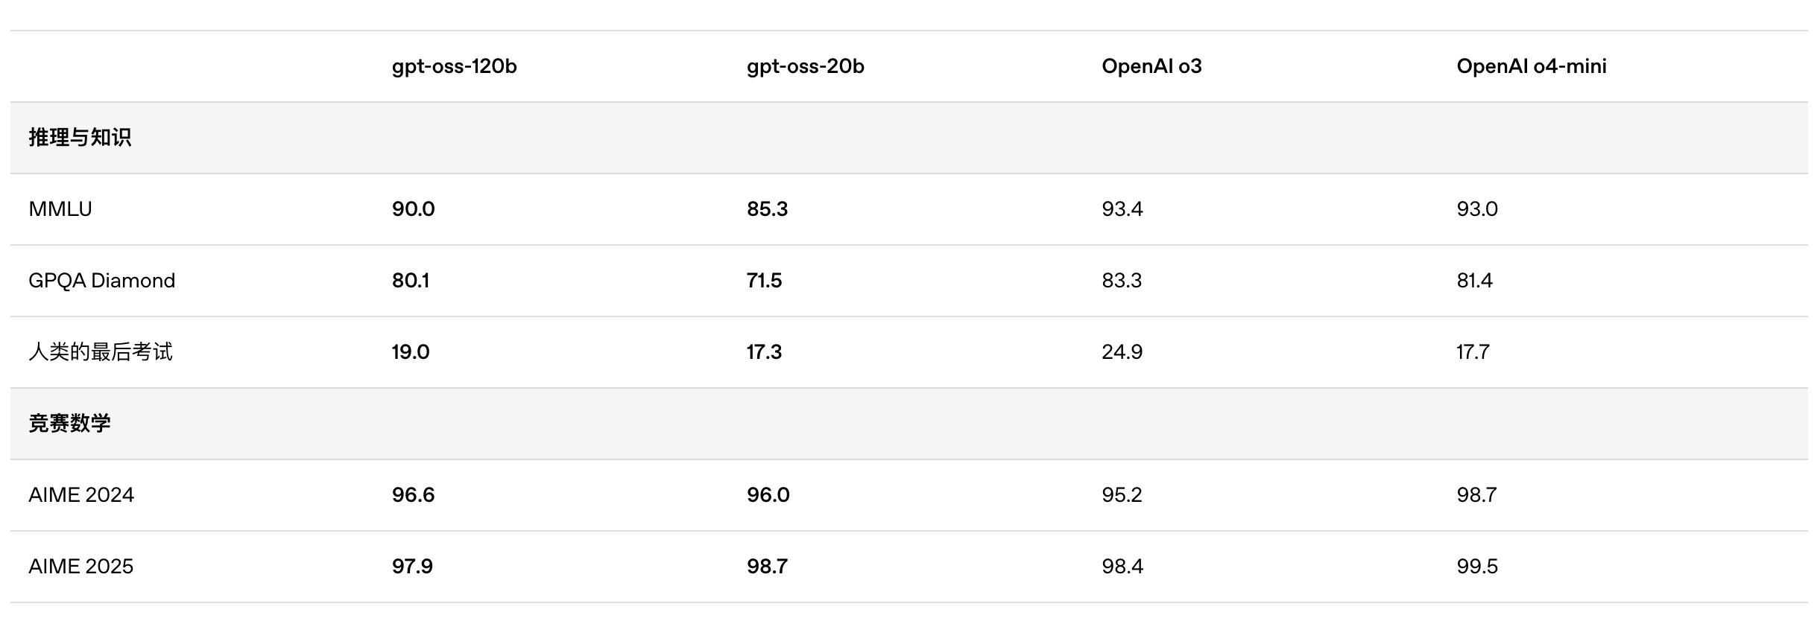Select the 71.5 GPQA Diamond score

click(764, 281)
